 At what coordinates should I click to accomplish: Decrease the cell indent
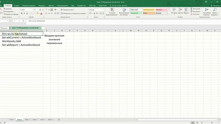(x=55, y=13)
